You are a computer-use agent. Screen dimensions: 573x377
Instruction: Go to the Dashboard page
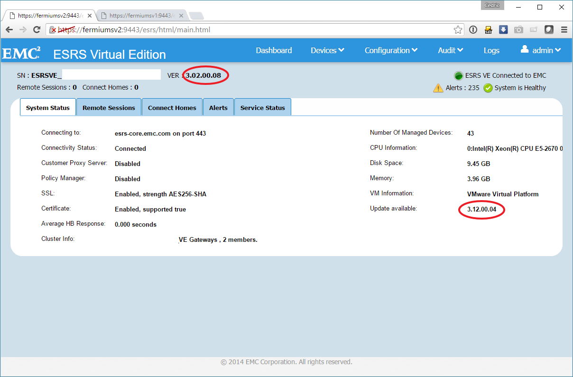(x=274, y=50)
